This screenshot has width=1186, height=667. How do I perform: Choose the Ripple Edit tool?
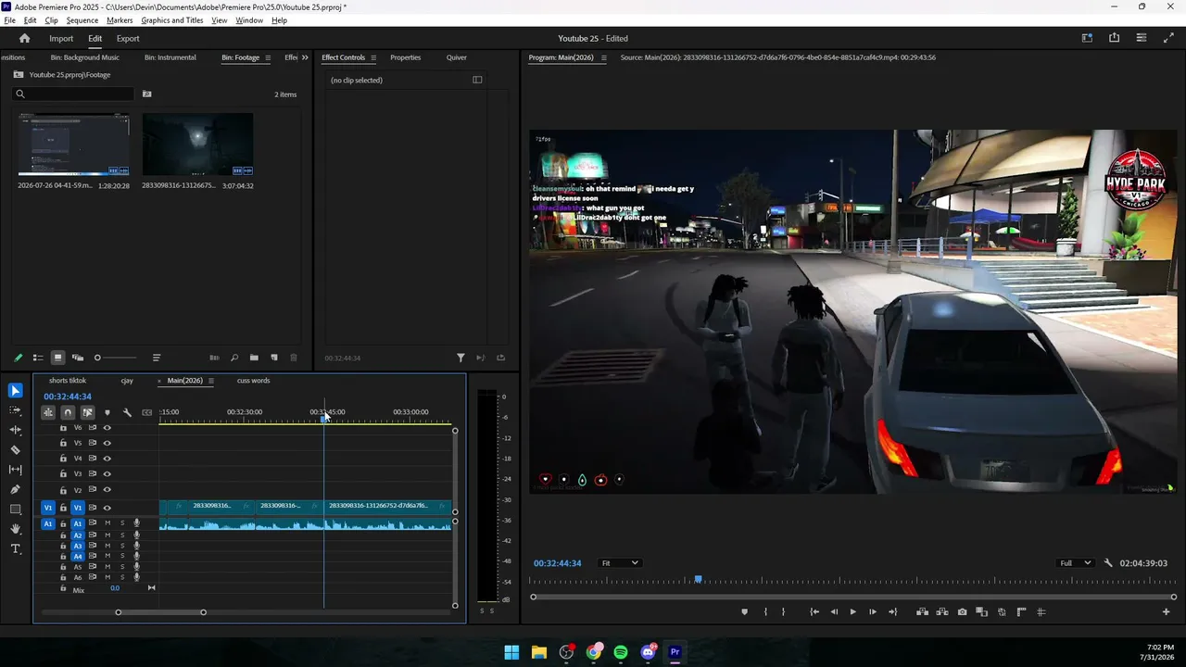click(x=15, y=430)
